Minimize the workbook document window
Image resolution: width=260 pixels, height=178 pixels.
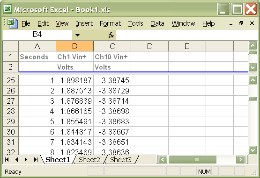coord(230,24)
